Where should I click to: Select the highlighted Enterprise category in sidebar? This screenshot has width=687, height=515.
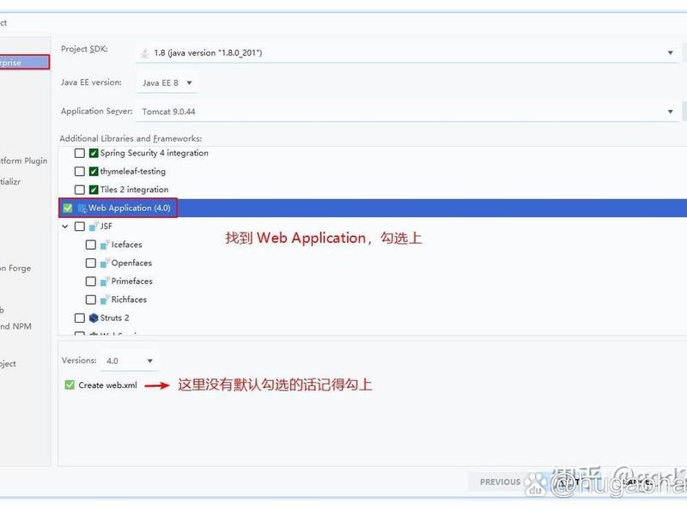coord(24,62)
